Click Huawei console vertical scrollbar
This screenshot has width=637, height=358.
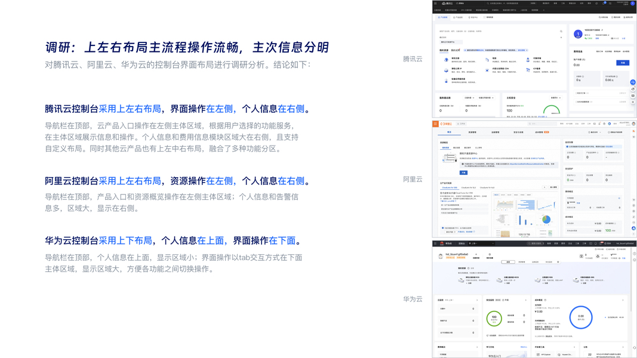(x=631, y=280)
